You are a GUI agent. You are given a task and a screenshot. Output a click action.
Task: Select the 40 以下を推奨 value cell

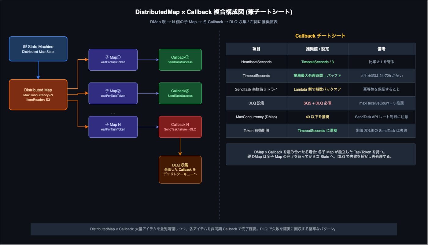click(x=318, y=117)
